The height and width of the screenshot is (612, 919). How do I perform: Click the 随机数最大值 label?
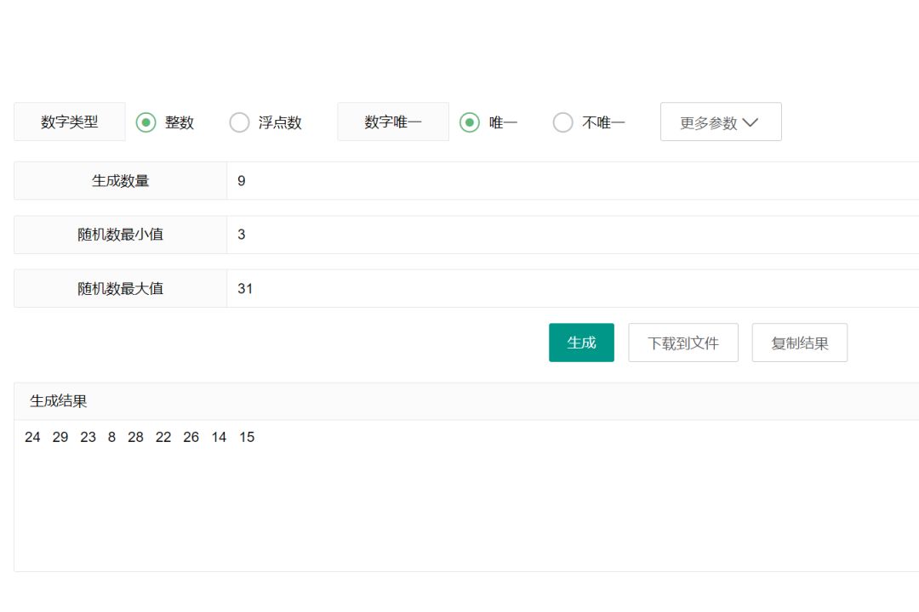[x=120, y=289]
